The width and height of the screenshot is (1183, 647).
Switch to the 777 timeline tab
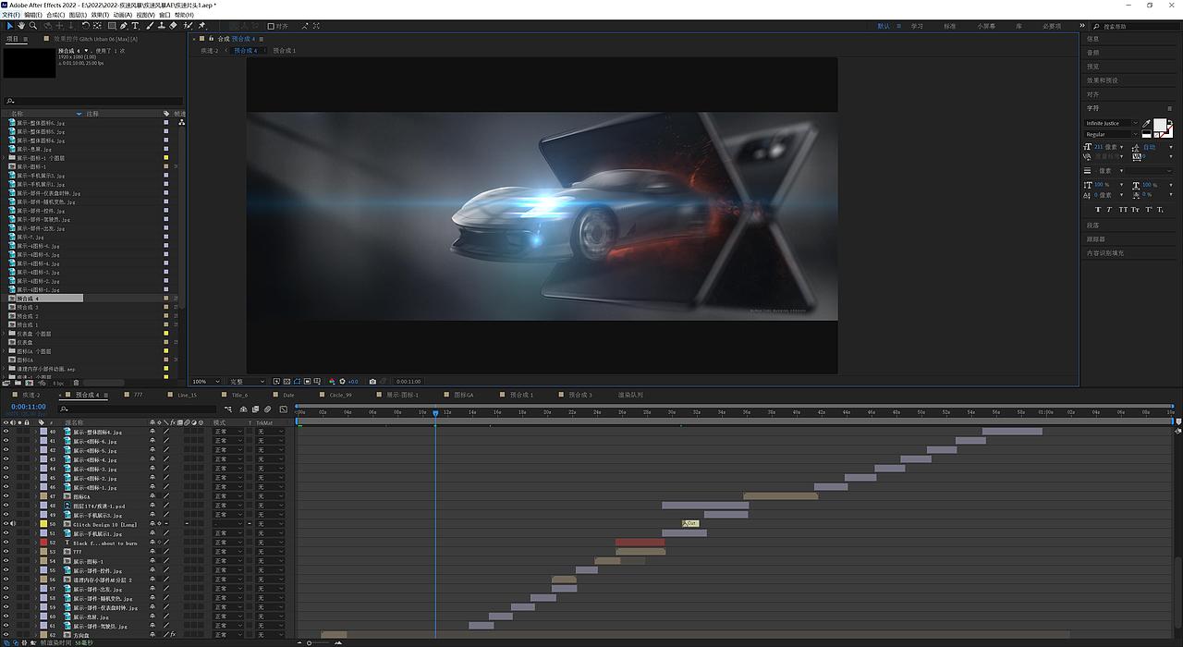(x=139, y=395)
